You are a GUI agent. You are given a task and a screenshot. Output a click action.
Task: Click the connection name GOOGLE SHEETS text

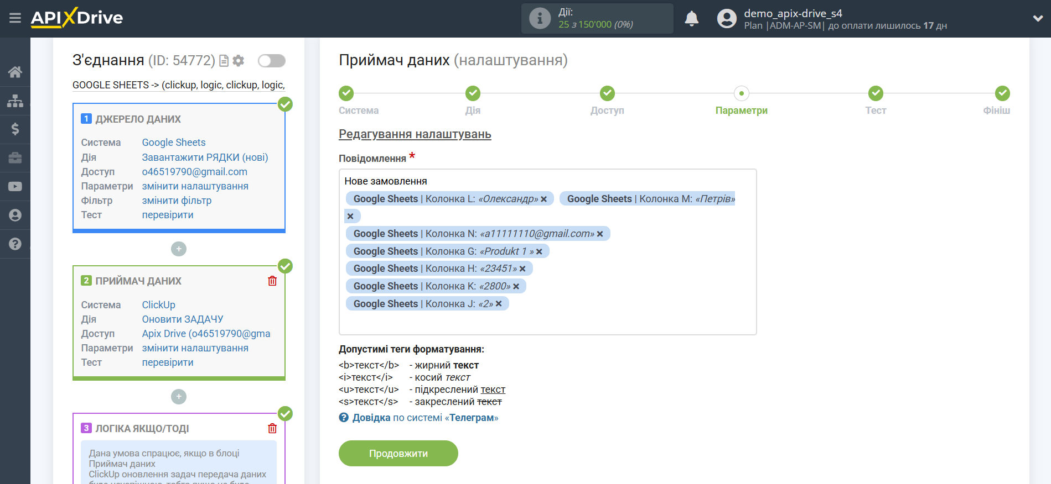[x=179, y=85]
